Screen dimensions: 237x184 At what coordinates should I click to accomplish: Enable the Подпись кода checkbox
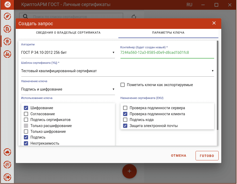click(x=125, y=120)
